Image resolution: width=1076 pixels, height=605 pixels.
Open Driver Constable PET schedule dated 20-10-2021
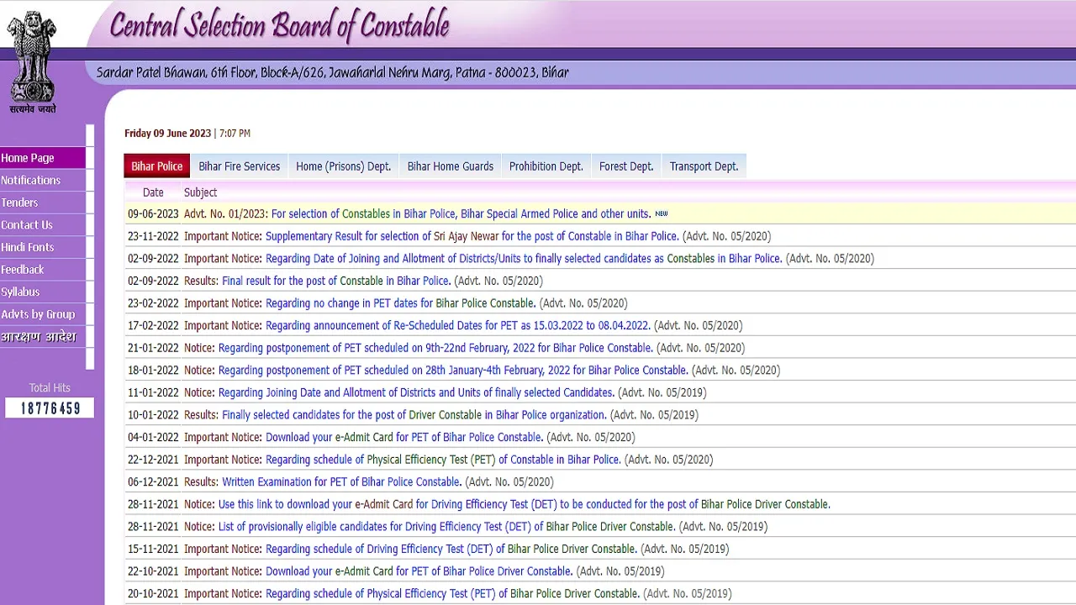pos(453,593)
